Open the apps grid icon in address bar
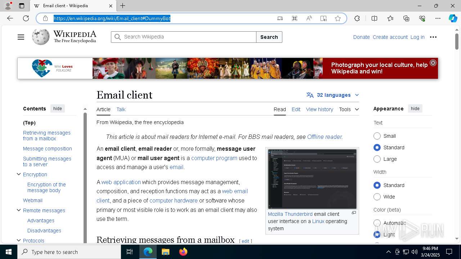 (x=295, y=18)
